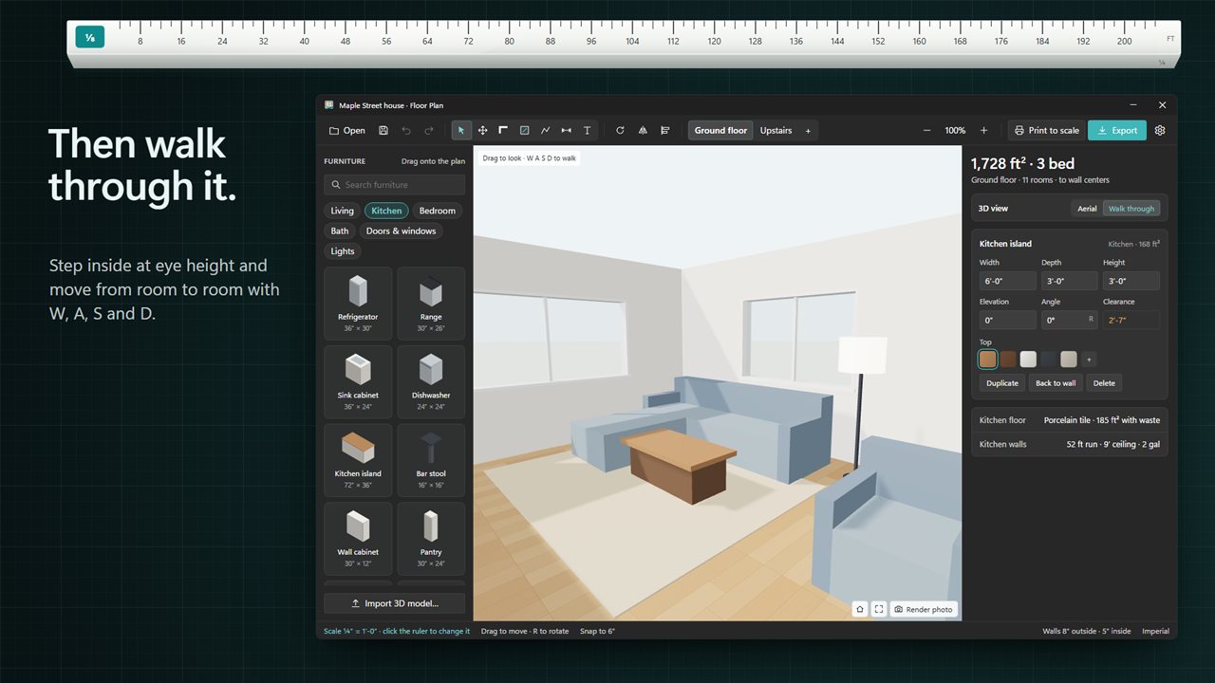Duplicate the Kitchen island
1215x683 pixels.
click(x=1001, y=383)
